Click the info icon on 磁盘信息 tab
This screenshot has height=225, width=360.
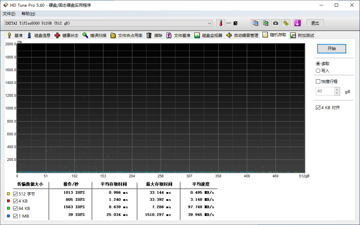pos(29,35)
